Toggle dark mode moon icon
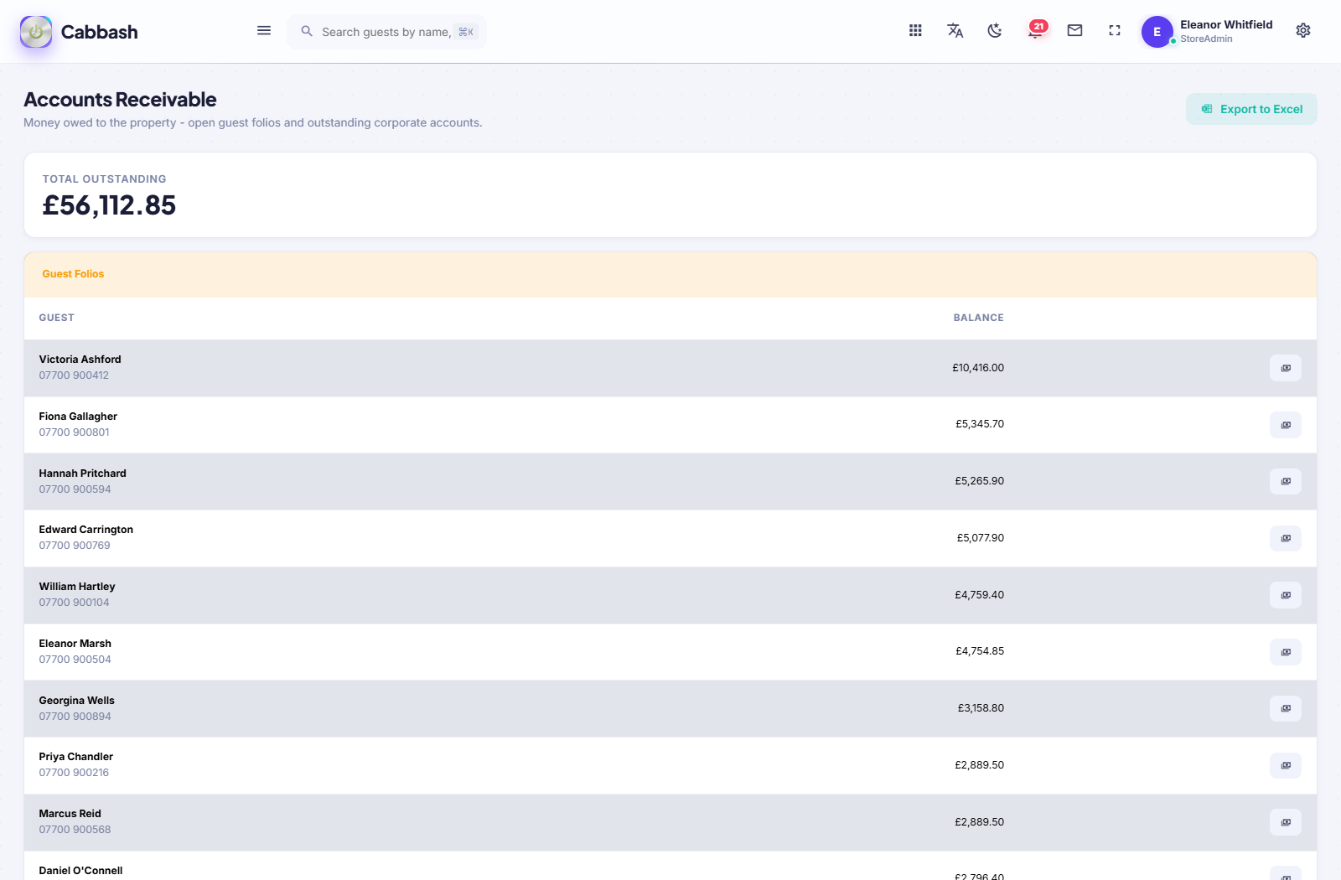This screenshot has height=880, width=1341. [995, 30]
